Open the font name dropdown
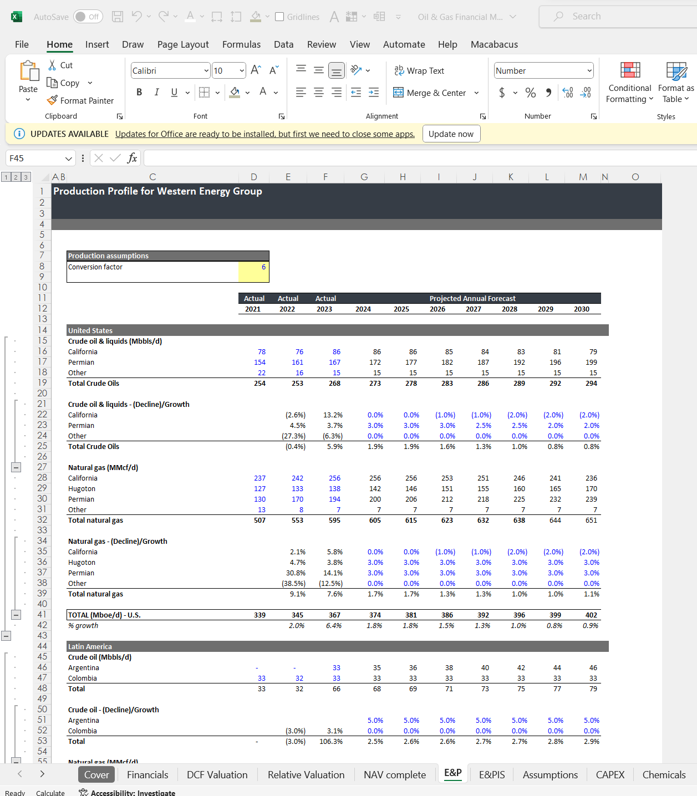The image size is (697, 796). click(x=206, y=70)
